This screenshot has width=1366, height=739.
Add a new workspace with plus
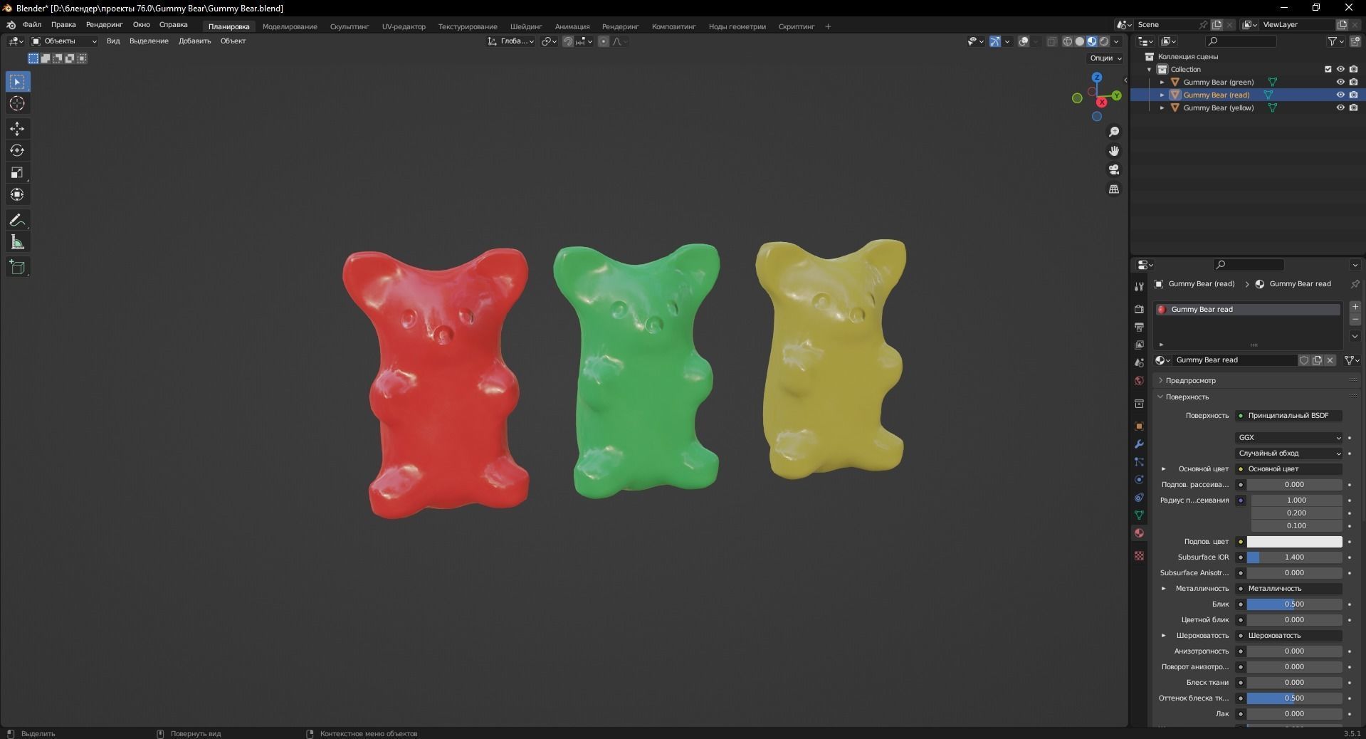(828, 26)
